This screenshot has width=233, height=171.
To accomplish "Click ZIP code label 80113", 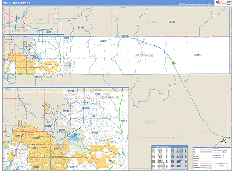I will pos(36,138).
